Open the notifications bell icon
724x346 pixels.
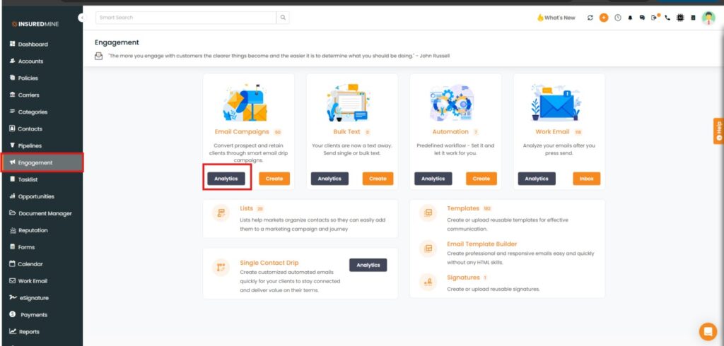[630, 18]
